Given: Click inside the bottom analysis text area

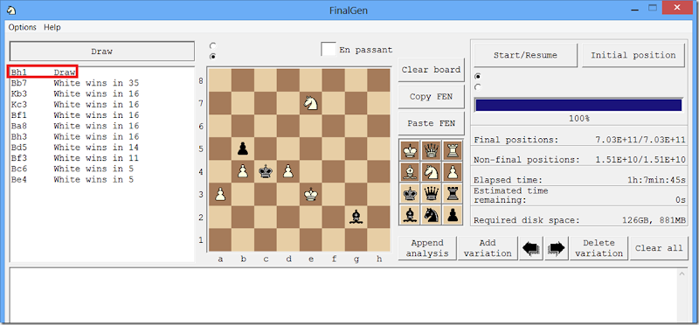Looking at the screenshot, I should coord(343,295).
